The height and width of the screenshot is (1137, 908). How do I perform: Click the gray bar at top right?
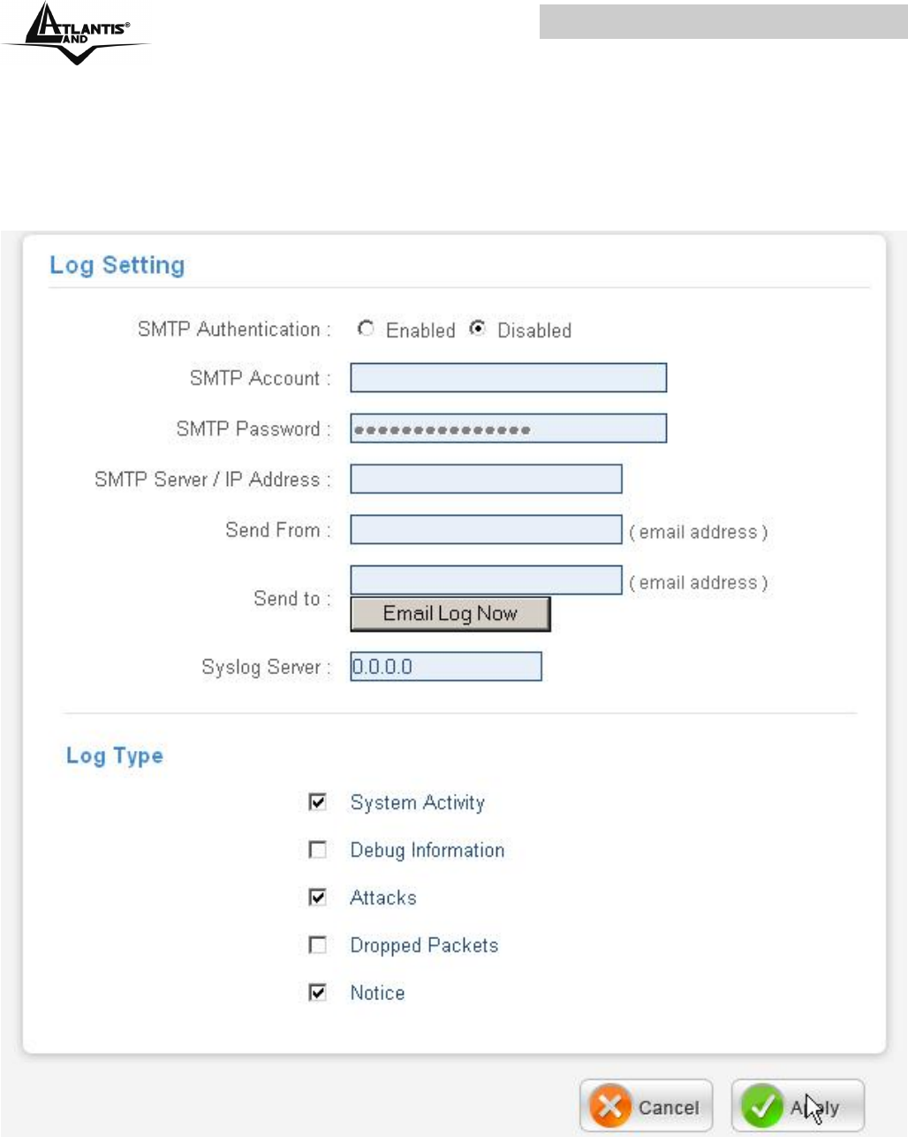point(723,19)
